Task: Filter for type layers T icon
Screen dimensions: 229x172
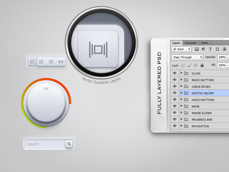Action: click(210, 49)
